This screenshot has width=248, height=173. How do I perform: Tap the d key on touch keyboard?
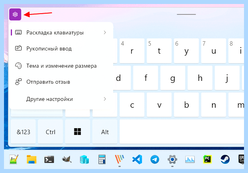click(122, 78)
